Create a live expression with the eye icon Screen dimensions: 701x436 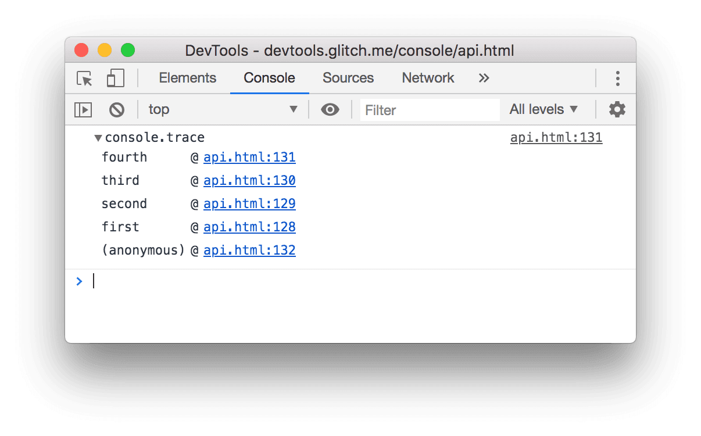point(330,109)
